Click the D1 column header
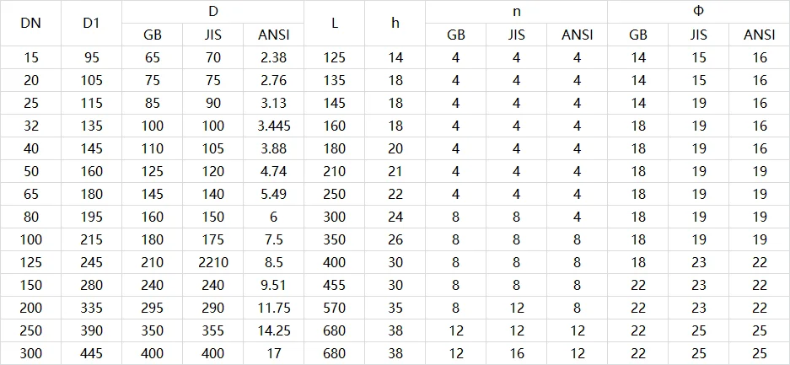 click(x=92, y=24)
